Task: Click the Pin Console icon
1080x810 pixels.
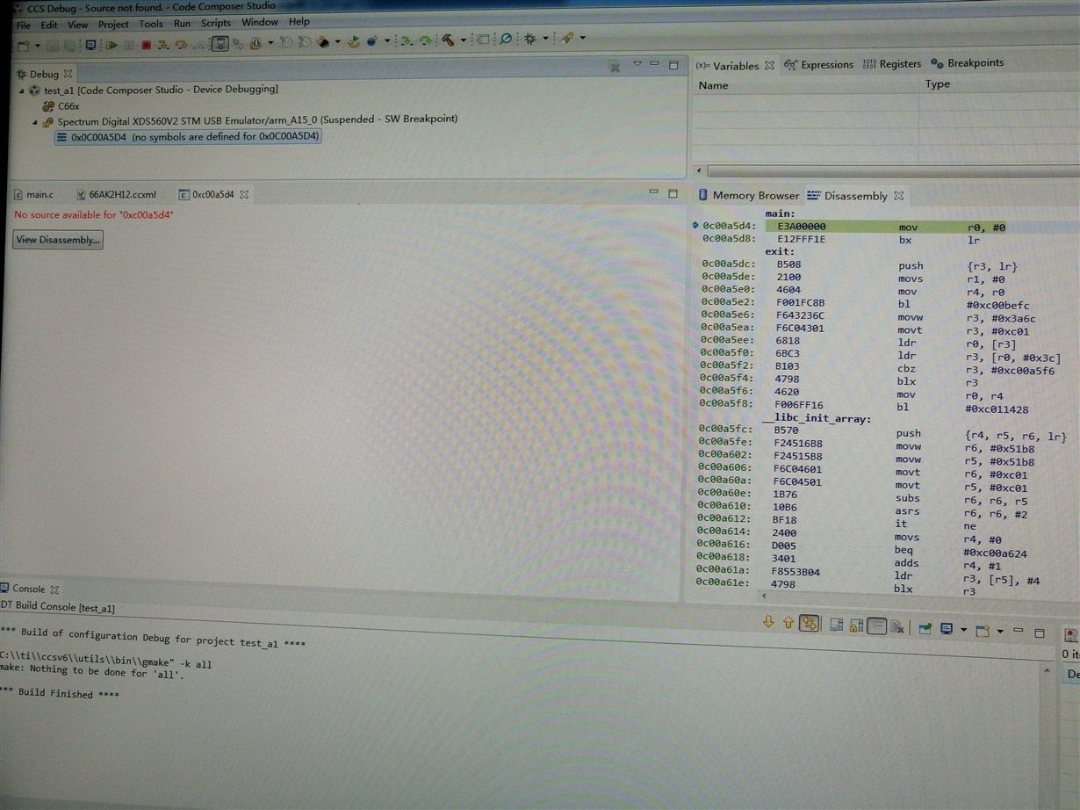Action: [x=925, y=628]
